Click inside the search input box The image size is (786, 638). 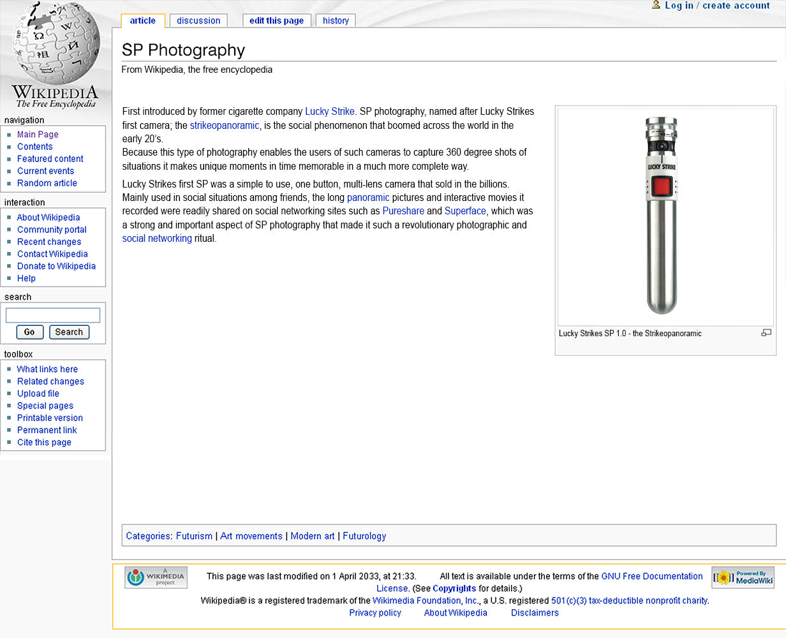point(53,315)
